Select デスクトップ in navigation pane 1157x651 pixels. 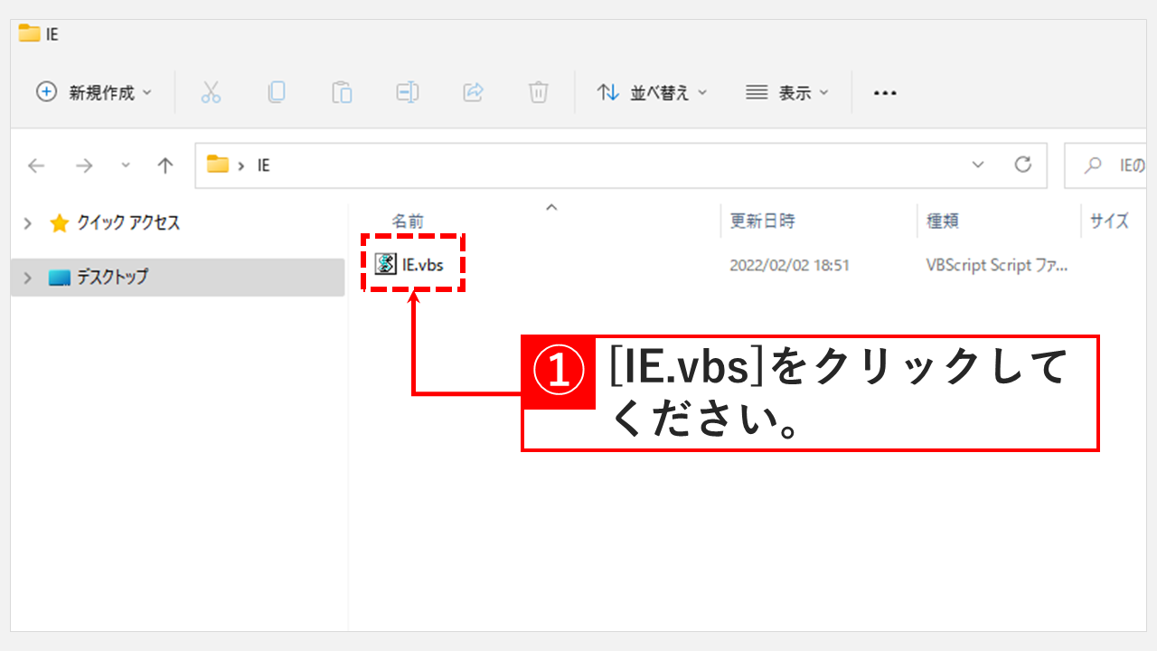pyautogui.click(x=112, y=278)
